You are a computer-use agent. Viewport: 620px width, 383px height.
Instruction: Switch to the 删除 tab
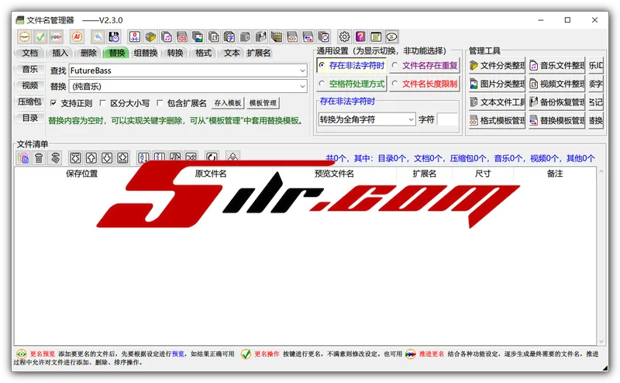88,53
